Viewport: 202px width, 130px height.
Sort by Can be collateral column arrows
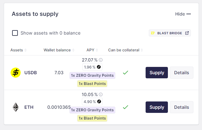click(142, 50)
